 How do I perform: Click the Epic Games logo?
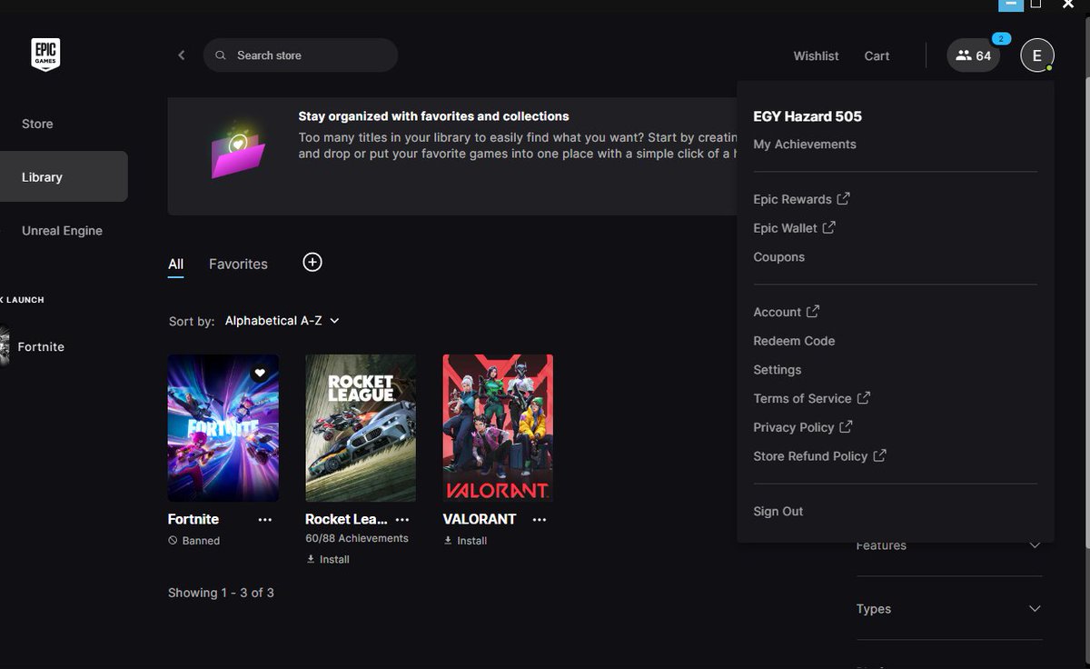(x=45, y=55)
